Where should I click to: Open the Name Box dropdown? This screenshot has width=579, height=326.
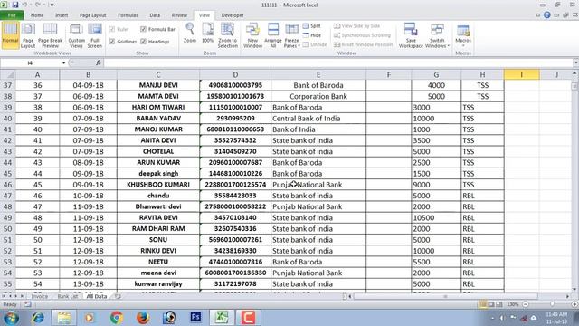click(x=63, y=63)
